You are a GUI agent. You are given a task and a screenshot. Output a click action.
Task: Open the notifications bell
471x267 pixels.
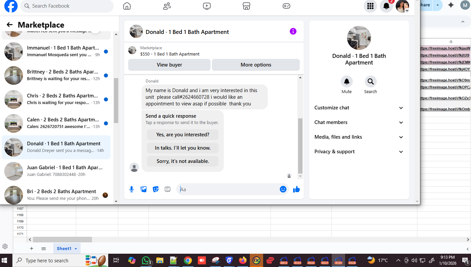(386, 6)
